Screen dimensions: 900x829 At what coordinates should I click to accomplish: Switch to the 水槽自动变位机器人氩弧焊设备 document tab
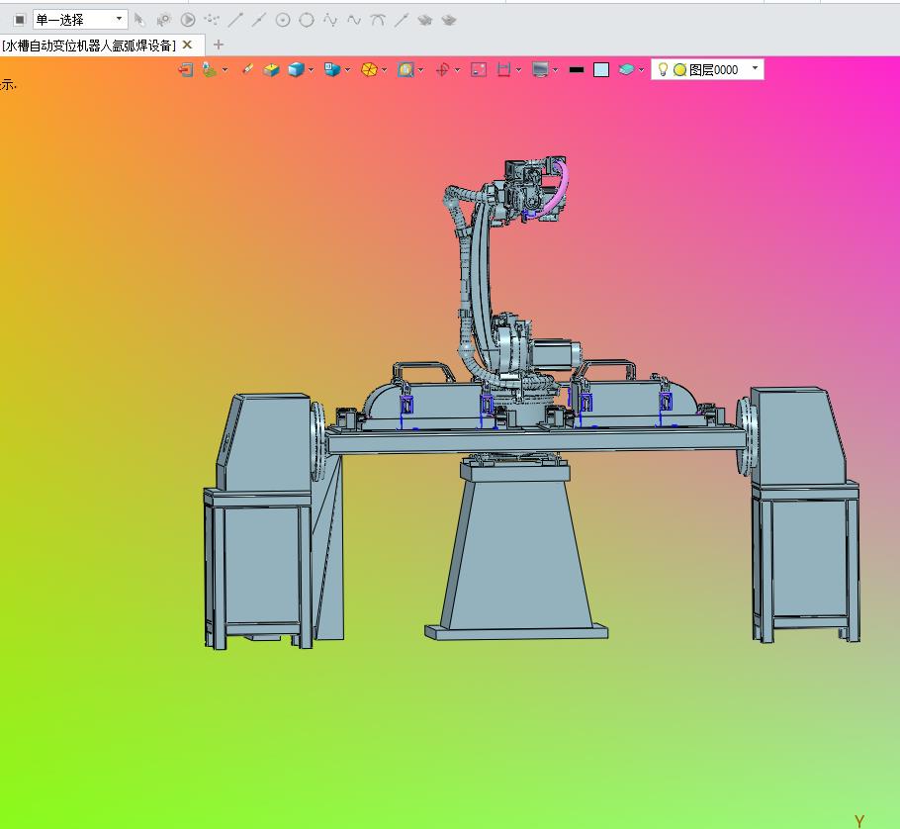pos(89,45)
